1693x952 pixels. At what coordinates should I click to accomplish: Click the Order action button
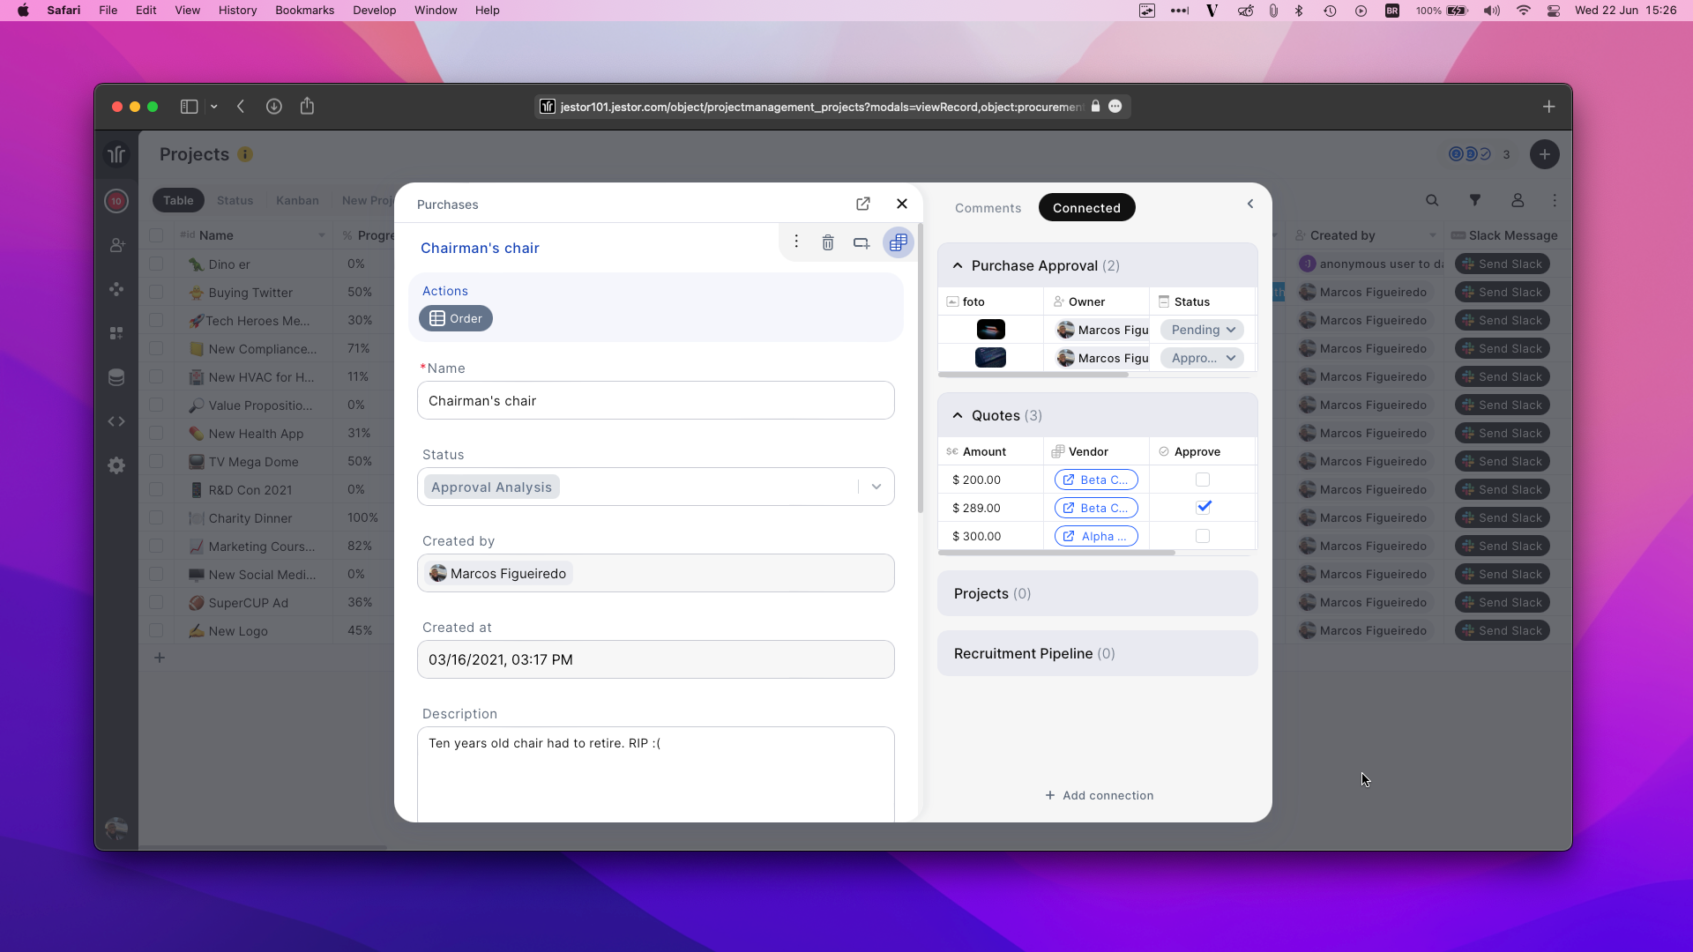456,318
